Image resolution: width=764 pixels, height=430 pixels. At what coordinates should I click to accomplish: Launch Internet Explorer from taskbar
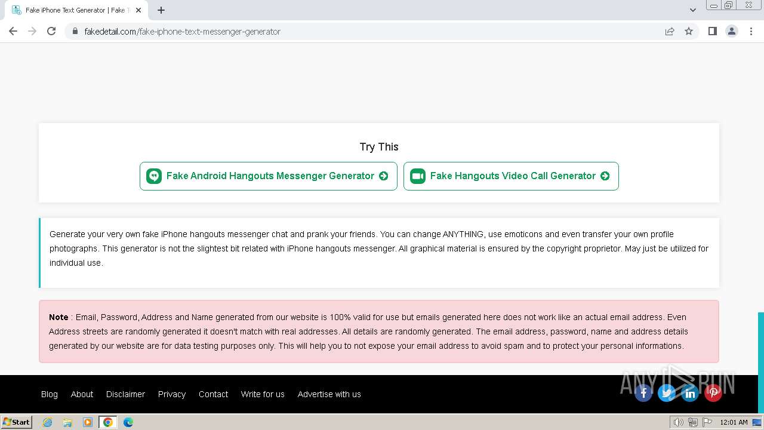click(x=47, y=422)
